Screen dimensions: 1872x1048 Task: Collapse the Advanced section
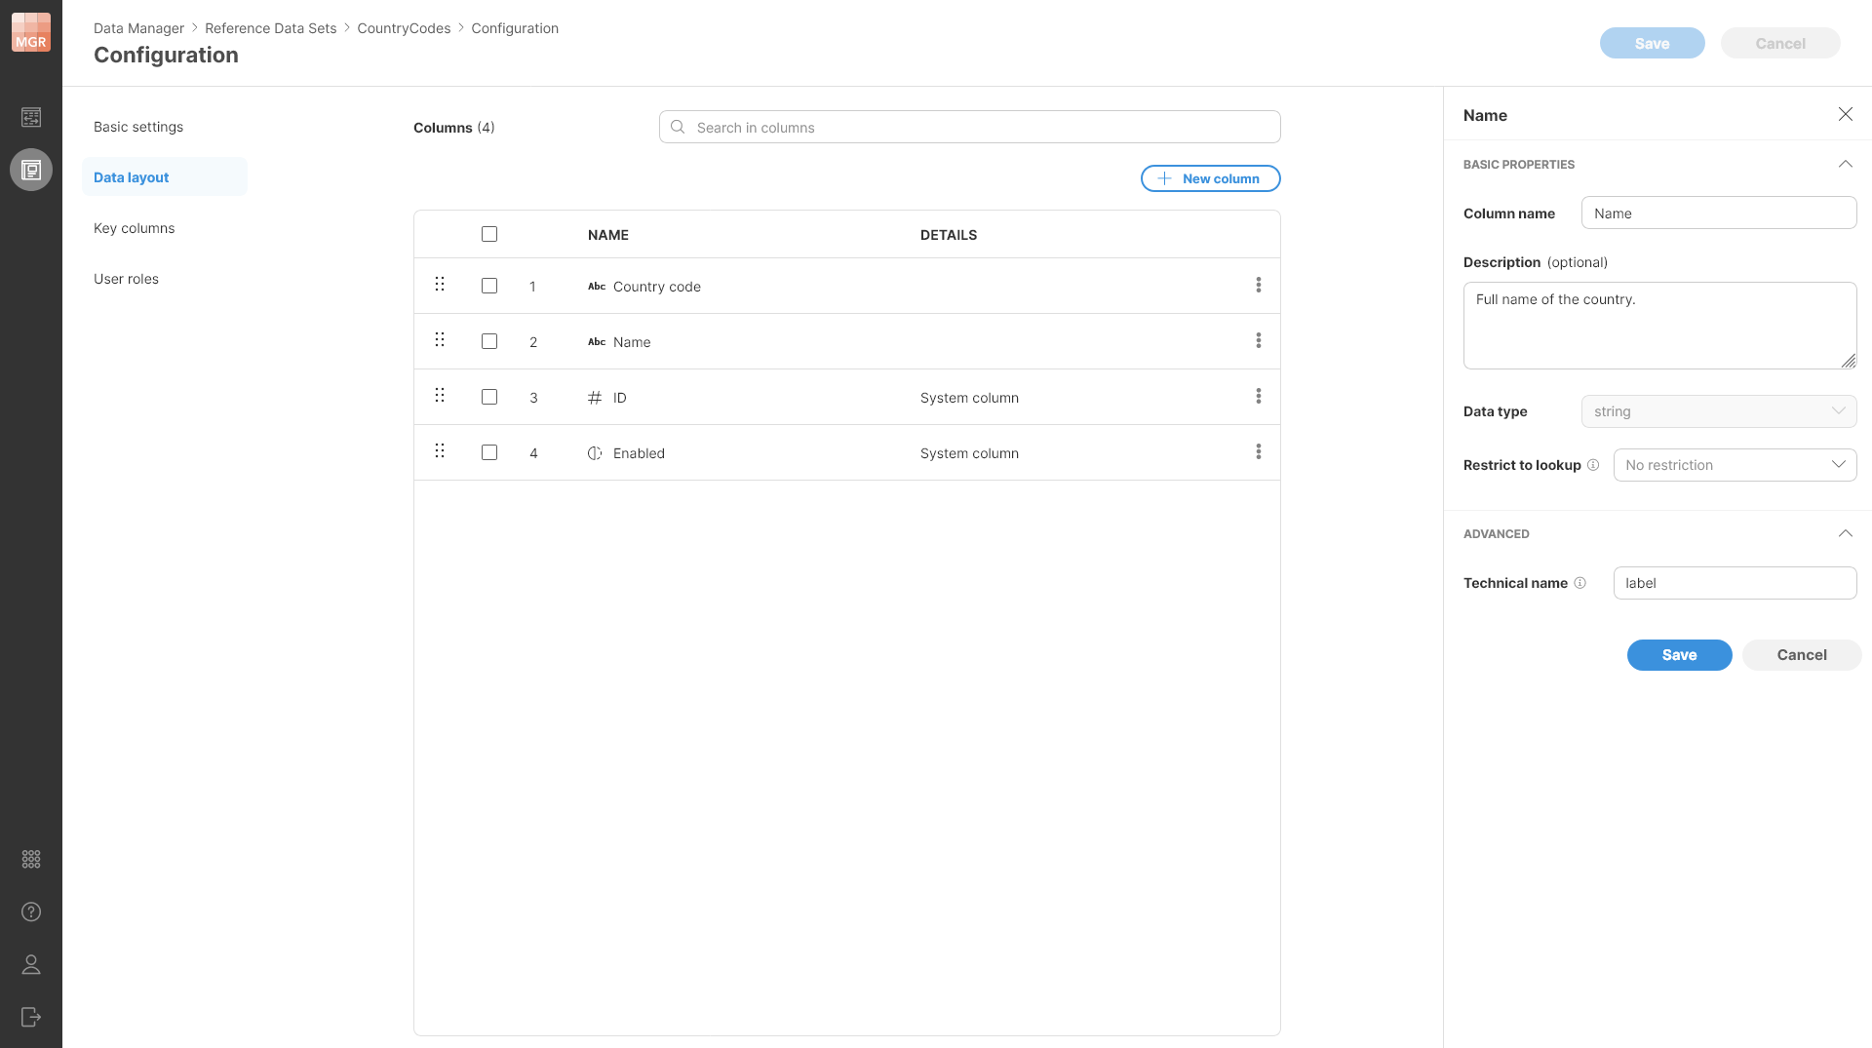1845,533
